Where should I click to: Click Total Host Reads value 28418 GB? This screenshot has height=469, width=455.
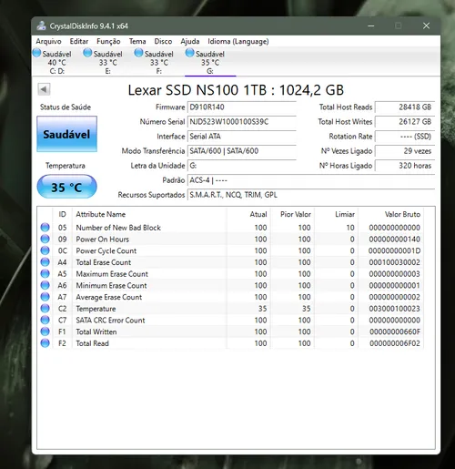pyautogui.click(x=405, y=107)
